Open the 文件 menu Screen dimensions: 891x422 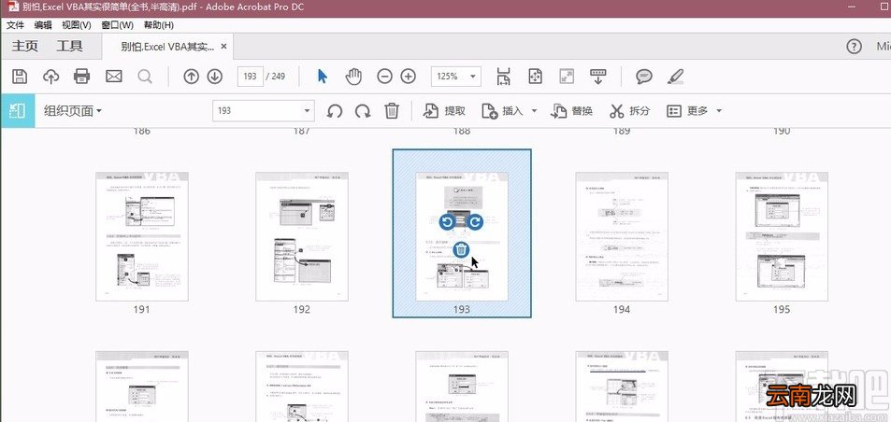point(15,25)
